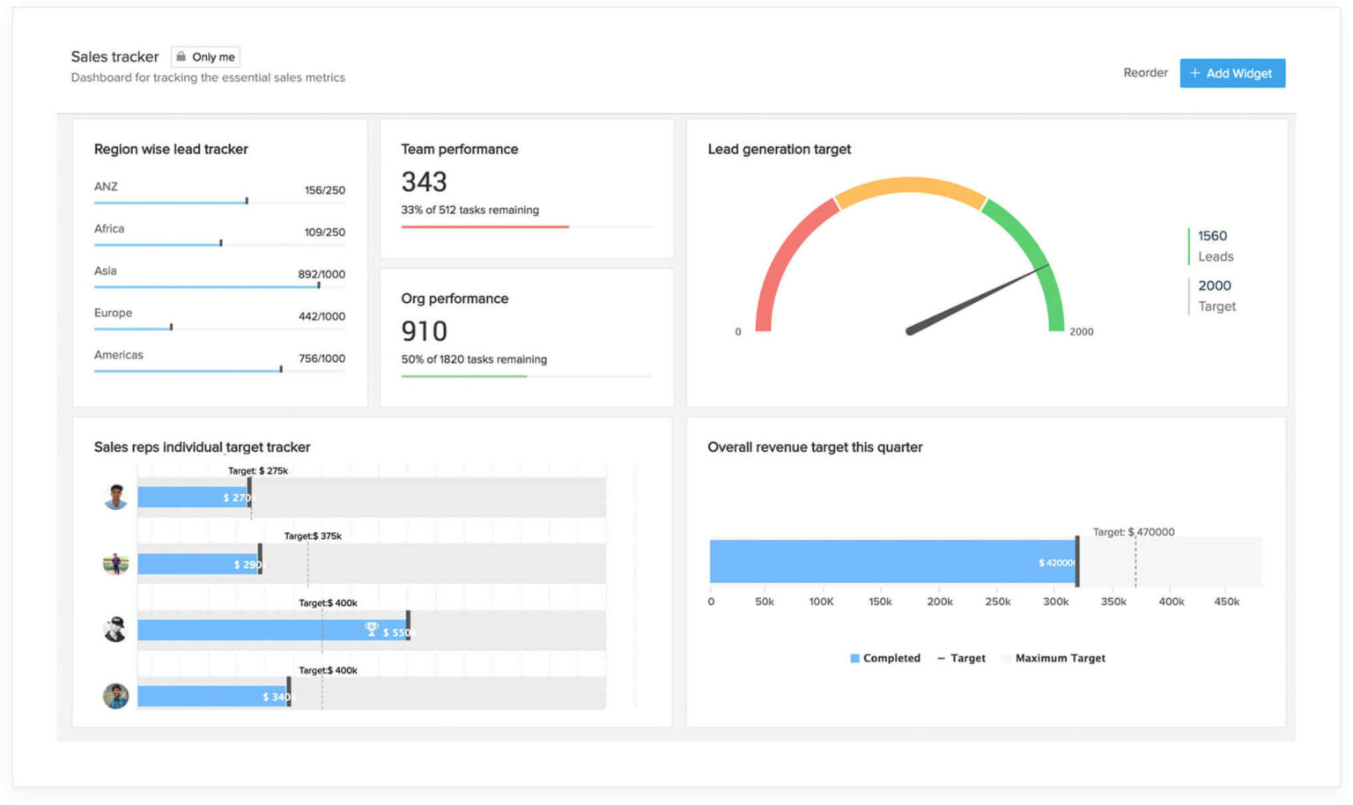
Task: Click the bottom sales rep's avatar
Action: click(x=115, y=696)
